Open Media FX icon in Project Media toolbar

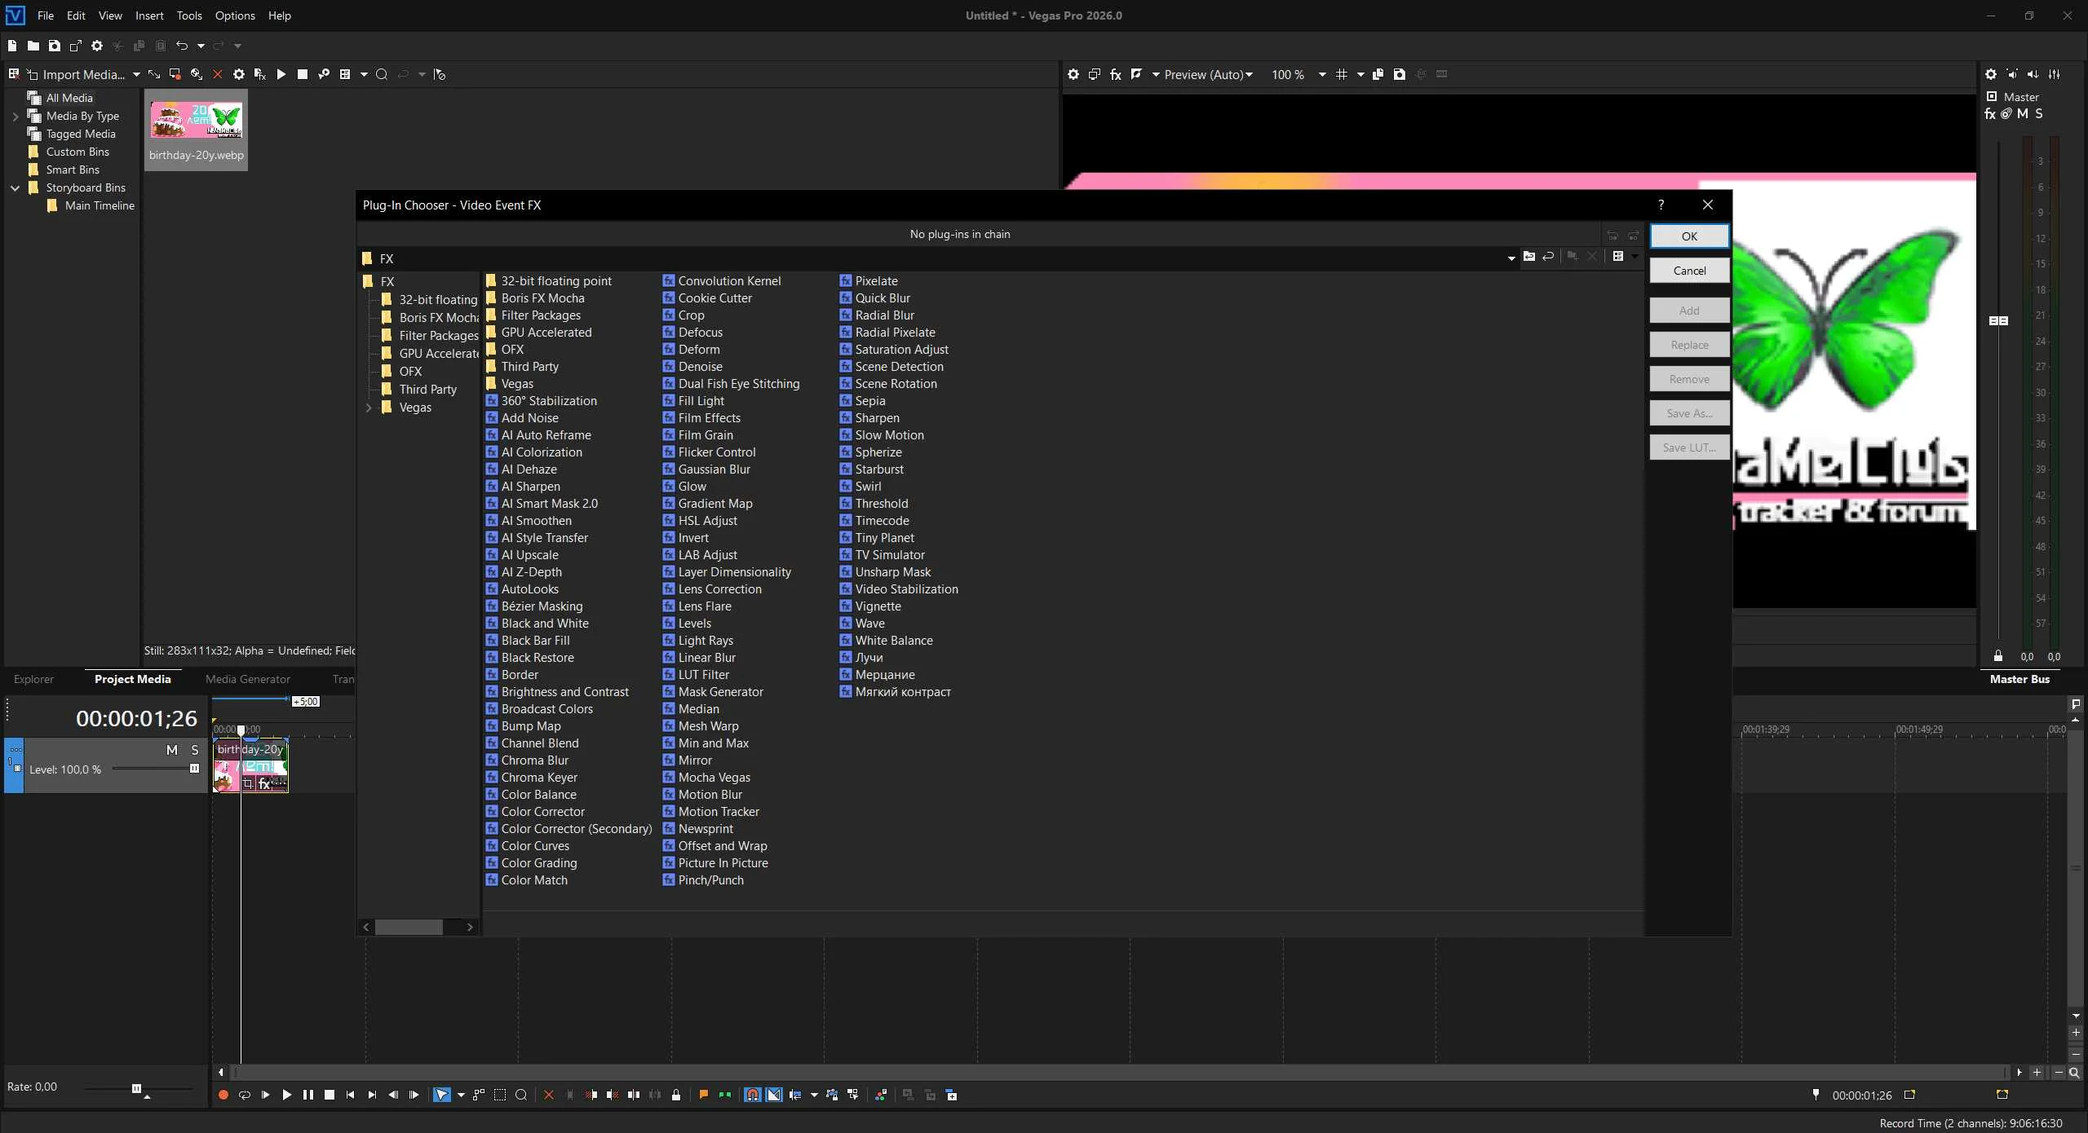pos(260,74)
